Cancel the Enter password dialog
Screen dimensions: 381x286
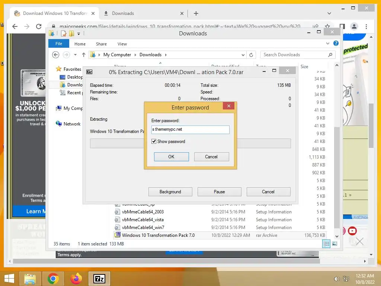211,157
